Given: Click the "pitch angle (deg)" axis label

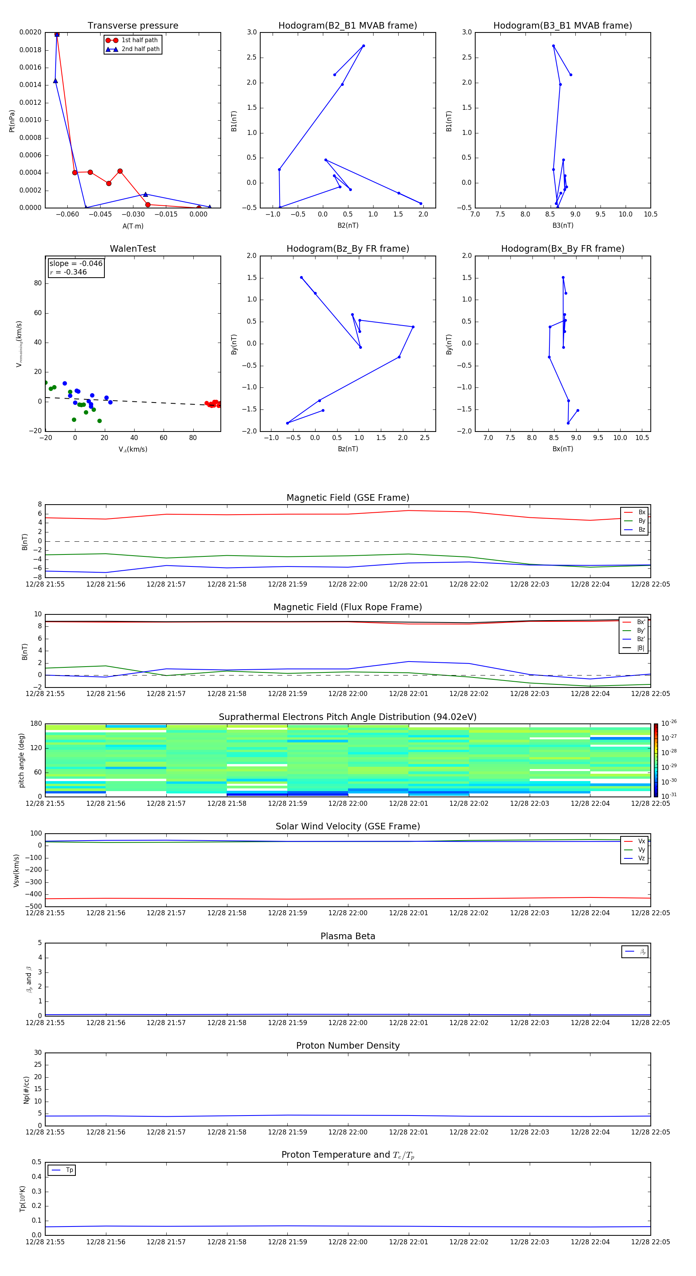Looking at the screenshot, I should pyautogui.click(x=21, y=760).
